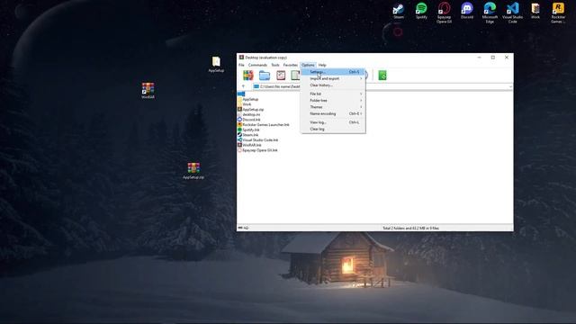Click the Add toolbar icon in WinRAR
Screen dimensions: 576x324
[x=248, y=76]
